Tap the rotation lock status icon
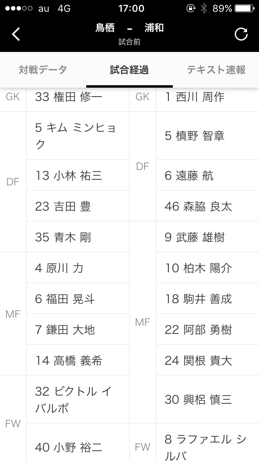This screenshot has width=259, height=461. tap(190, 8)
